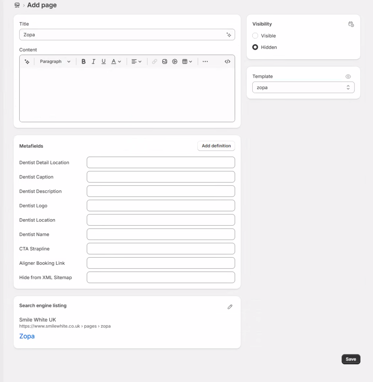Switch to HTML code view
Image resolution: width=373 pixels, height=382 pixels.
point(227,62)
